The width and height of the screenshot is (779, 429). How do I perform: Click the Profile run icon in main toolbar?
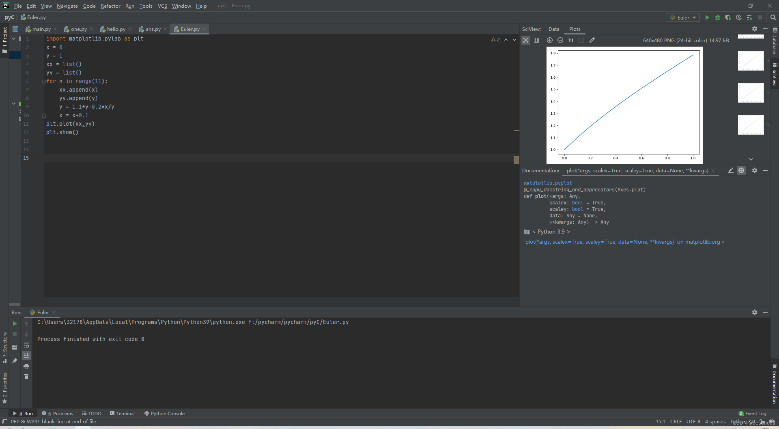click(739, 17)
